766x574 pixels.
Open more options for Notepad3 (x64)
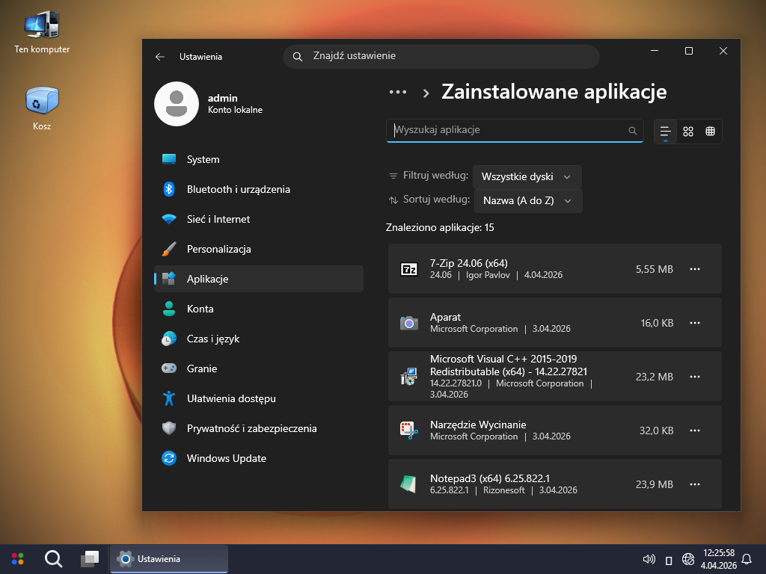click(694, 484)
